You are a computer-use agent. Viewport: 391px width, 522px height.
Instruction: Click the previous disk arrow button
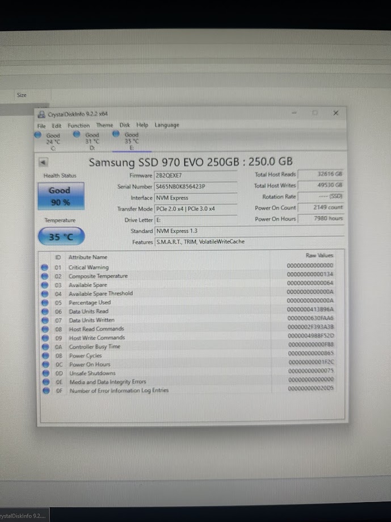43,162
